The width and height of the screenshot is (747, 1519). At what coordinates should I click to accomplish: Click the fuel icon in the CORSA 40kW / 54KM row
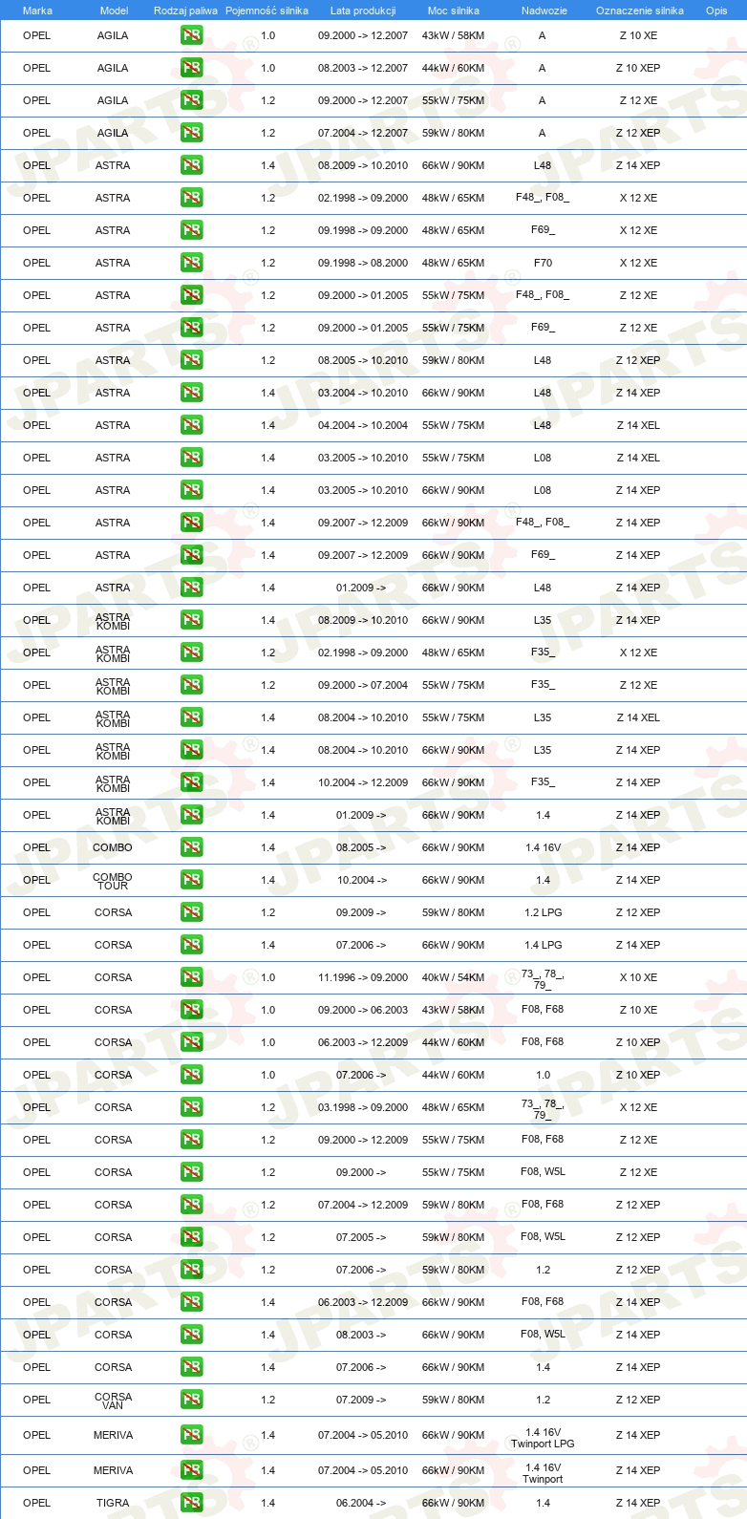click(191, 977)
